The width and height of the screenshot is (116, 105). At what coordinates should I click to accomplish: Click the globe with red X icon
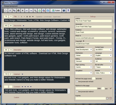(x=44, y=11)
